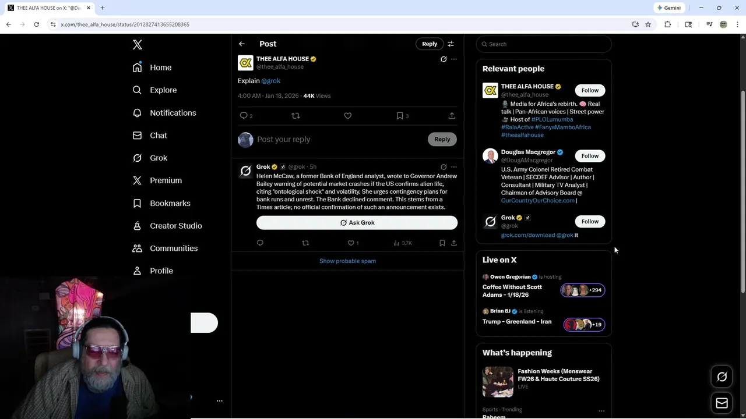
Task: Open reply filter settings icon in header
Action: pos(451,44)
